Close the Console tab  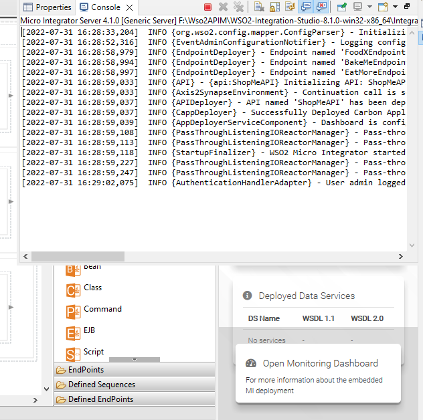click(x=129, y=8)
